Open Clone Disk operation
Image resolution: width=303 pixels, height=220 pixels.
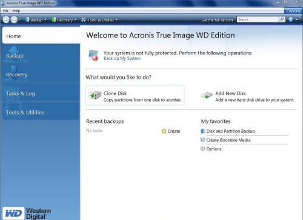(135, 95)
